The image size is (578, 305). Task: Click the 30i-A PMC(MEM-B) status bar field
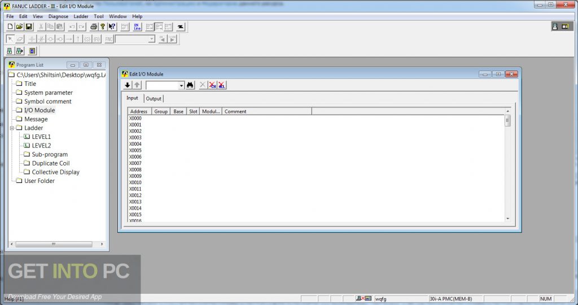coord(456,299)
